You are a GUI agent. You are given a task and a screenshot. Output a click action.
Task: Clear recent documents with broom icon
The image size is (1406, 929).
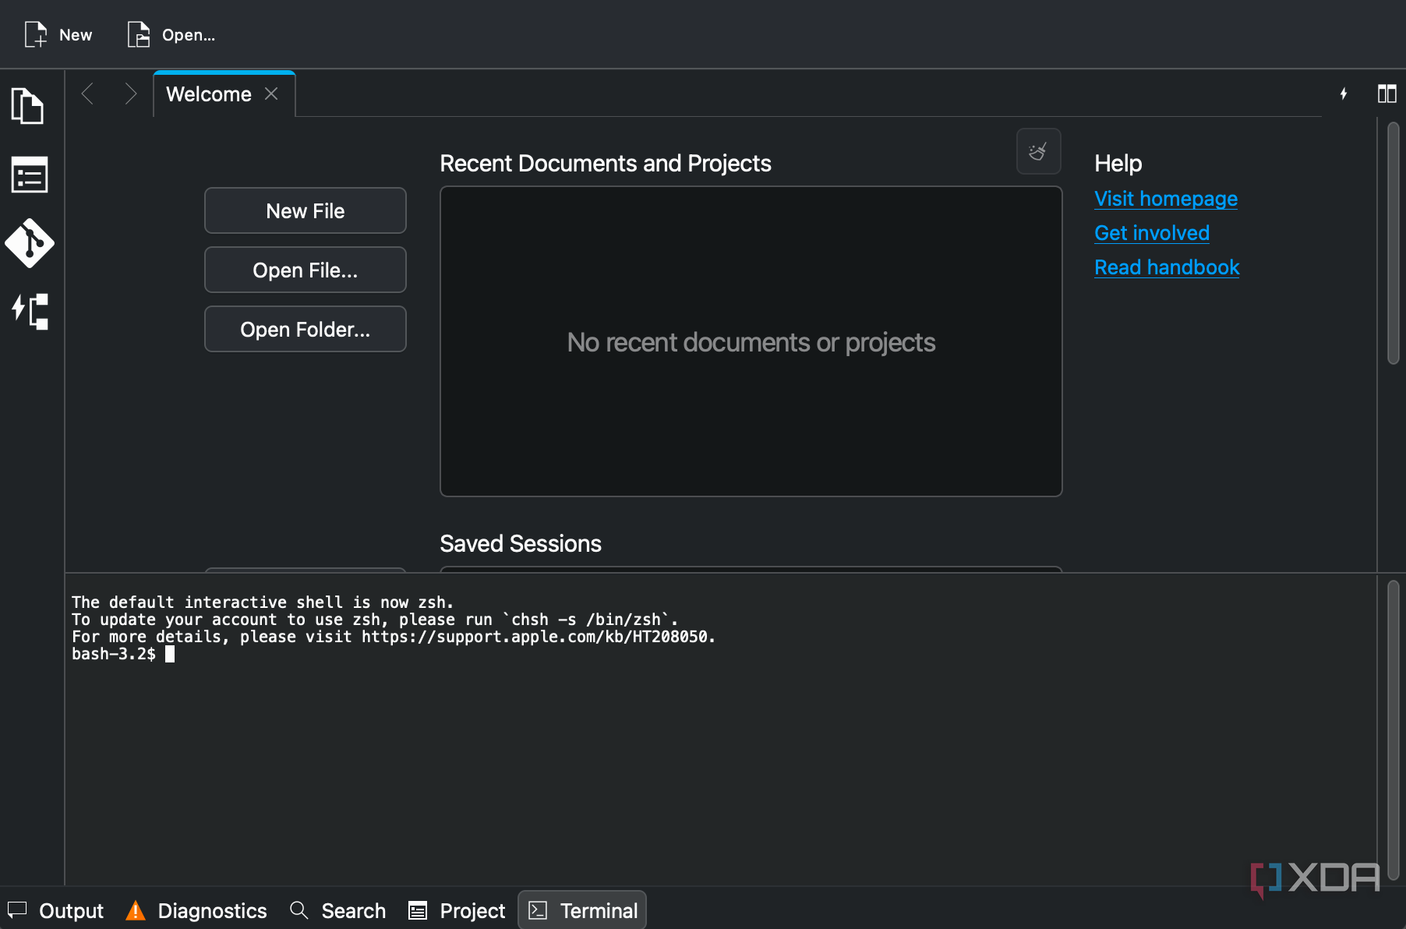click(1038, 151)
